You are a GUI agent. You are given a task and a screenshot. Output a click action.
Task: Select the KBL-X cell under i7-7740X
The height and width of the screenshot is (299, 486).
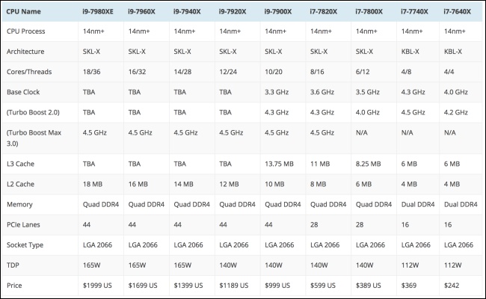tap(410, 52)
